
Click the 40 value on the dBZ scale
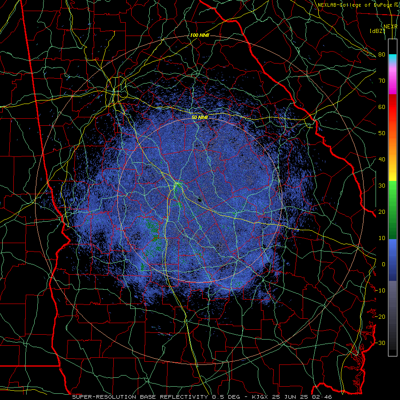pyautogui.click(x=382, y=160)
